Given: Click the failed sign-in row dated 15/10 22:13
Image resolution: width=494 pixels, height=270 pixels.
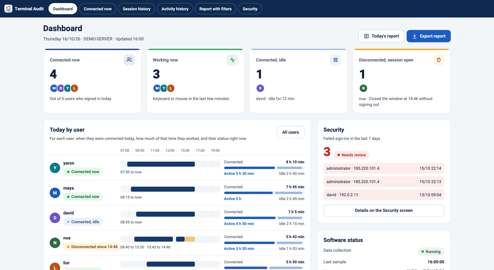Looking at the screenshot, I should 384,182.
